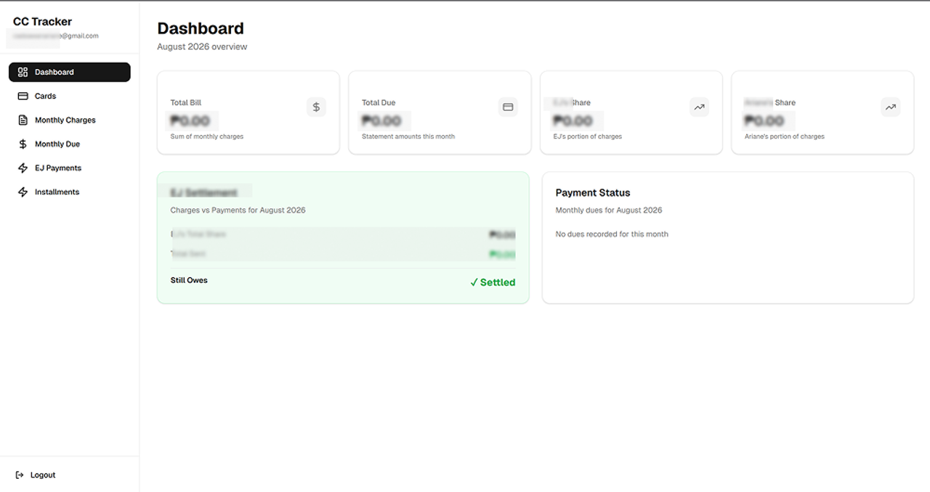Click the logout arrow icon
This screenshot has height=492, width=930.
[x=20, y=475]
